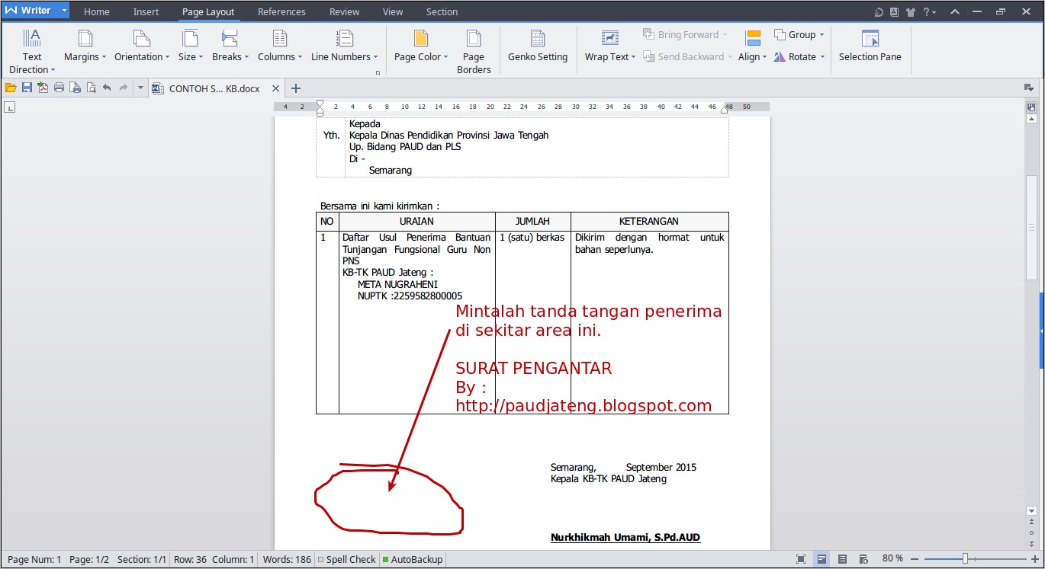
Task: Switch to full screen view
Action: coord(801,559)
